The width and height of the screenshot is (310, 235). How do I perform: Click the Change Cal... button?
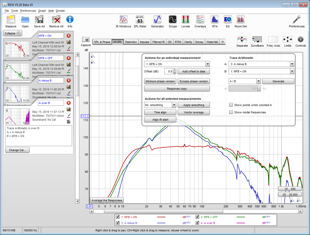[x=17, y=150]
